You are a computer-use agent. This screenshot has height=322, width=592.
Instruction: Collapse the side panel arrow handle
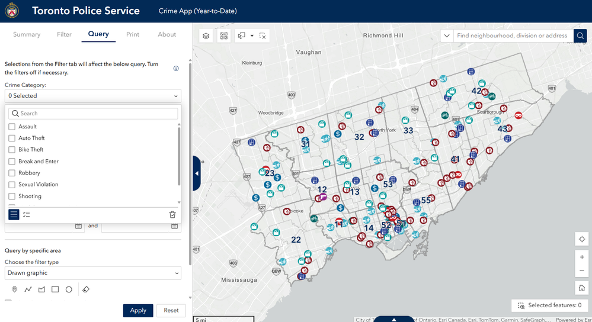[x=197, y=173]
